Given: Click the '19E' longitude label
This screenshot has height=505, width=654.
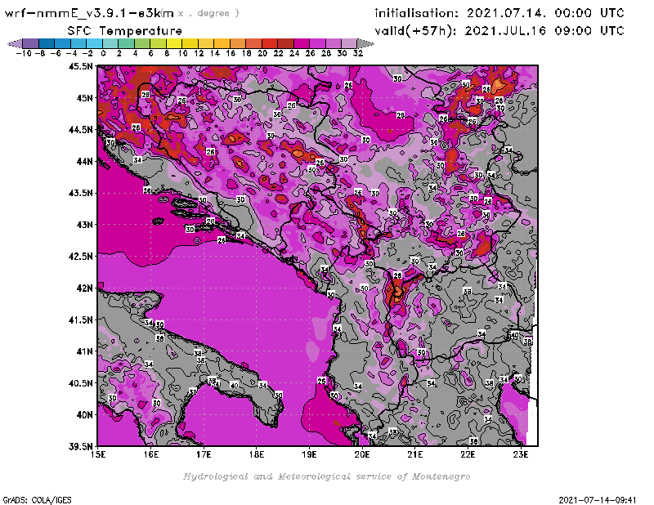Looking at the screenshot, I should (x=309, y=454).
